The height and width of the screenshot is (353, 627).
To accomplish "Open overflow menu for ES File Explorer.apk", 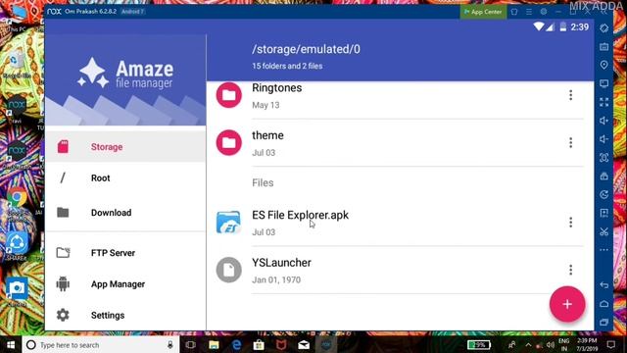I will pyautogui.click(x=570, y=223).
